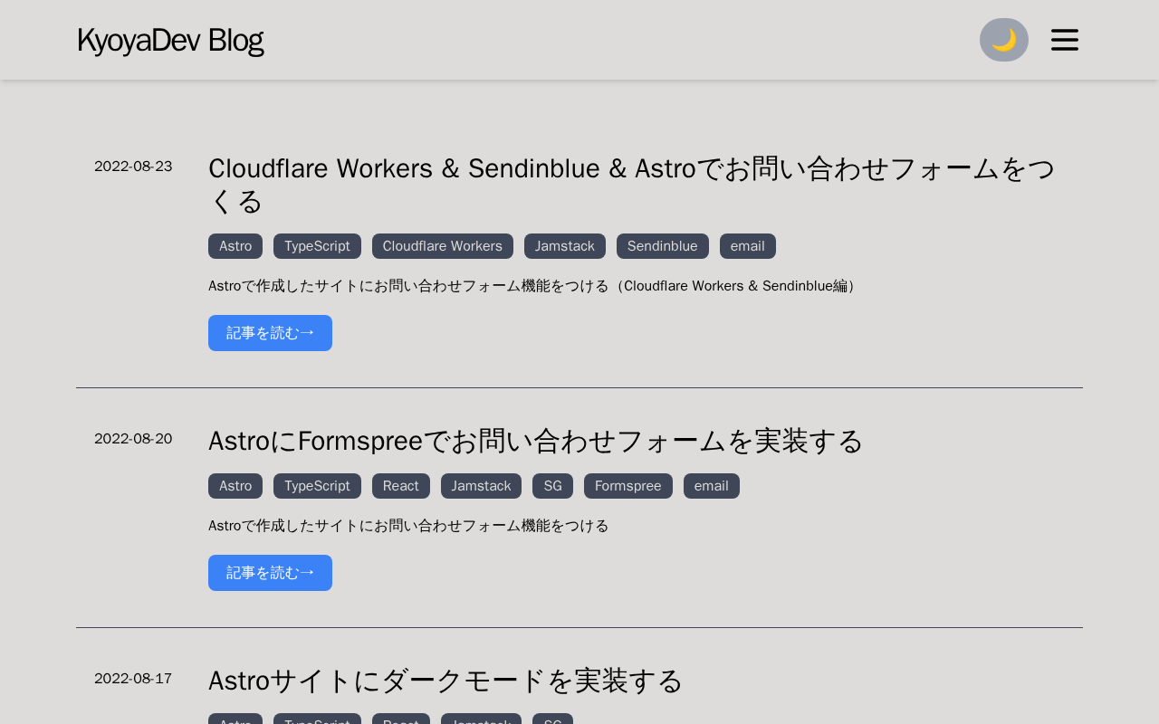The width and height of the screenshot is (1159, 724).
Task: Open the Astroサイトにダークモード article title
Action: pyautogui.click(x=445, y=681)
